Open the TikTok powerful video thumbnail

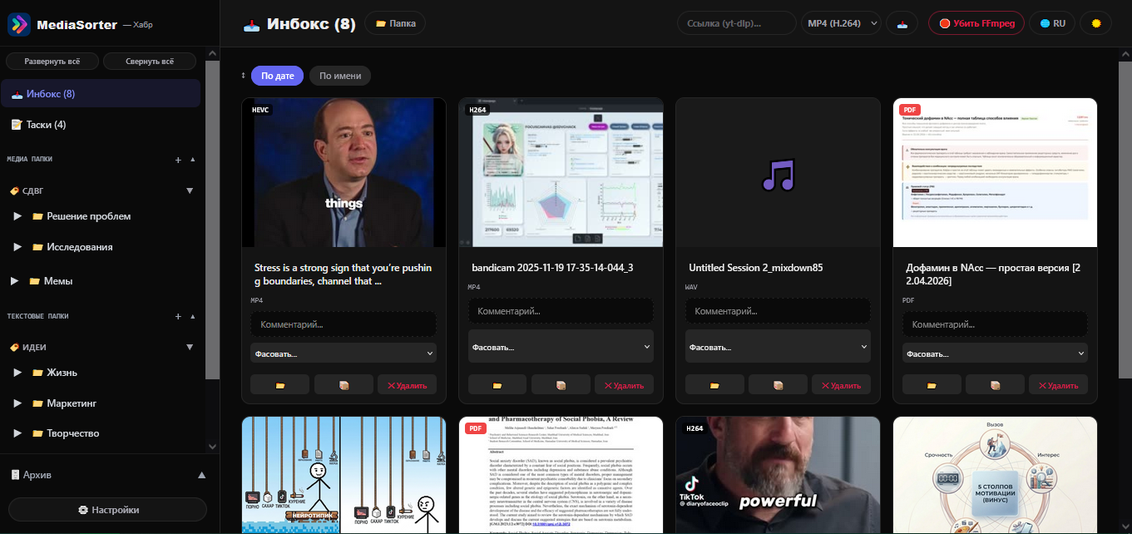click(778, 475)
